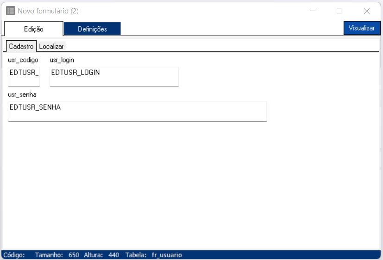The height and width of the screenshot is (260, 383).
Task: Click the Código label in the status bar
Action: pos(14,255)
